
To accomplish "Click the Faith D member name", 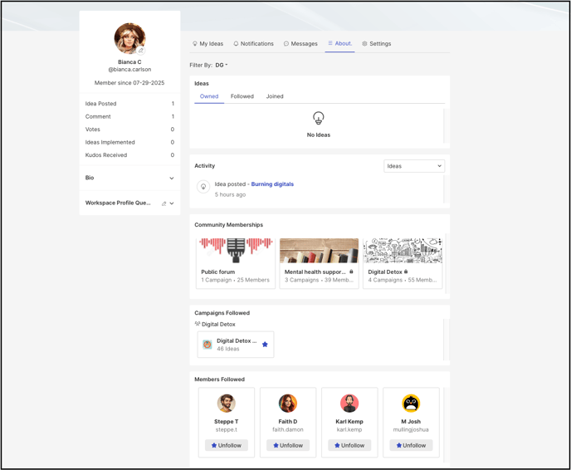I will 288,422.
